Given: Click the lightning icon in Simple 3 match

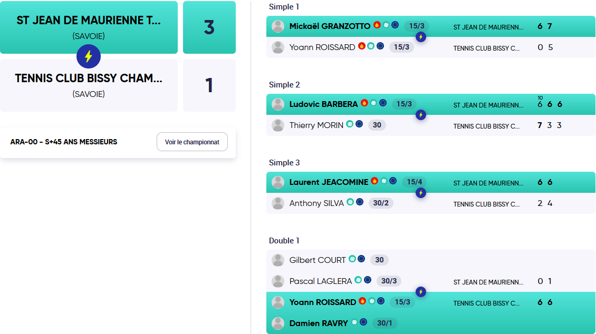Looking at the screenshot, I should point(421,193).
